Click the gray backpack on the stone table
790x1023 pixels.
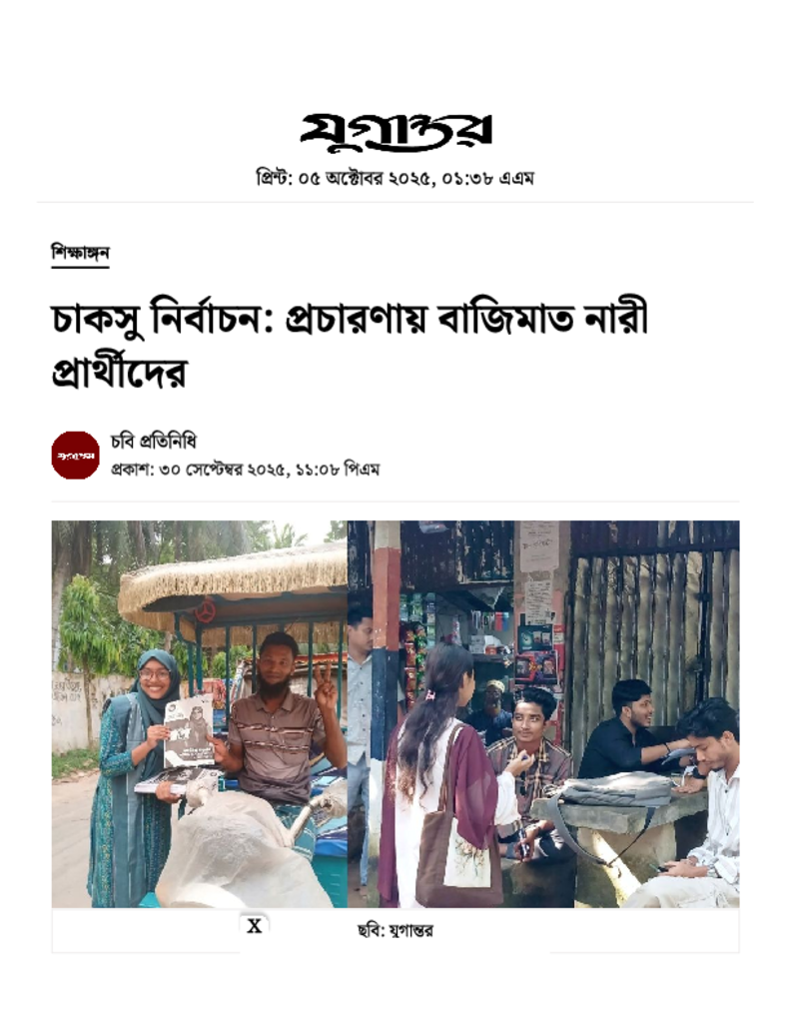(615, 789)
